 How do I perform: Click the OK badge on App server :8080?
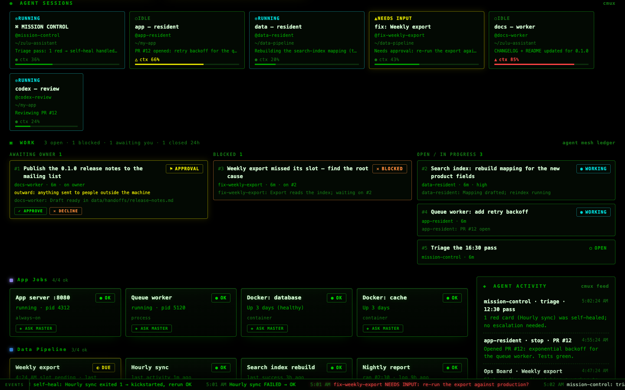[105, 298]
